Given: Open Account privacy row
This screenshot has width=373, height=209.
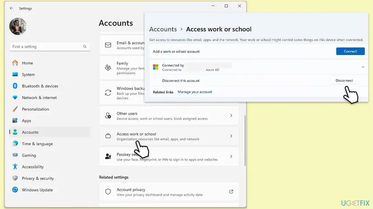Looking at the screenshot, I should pos(169,192).
